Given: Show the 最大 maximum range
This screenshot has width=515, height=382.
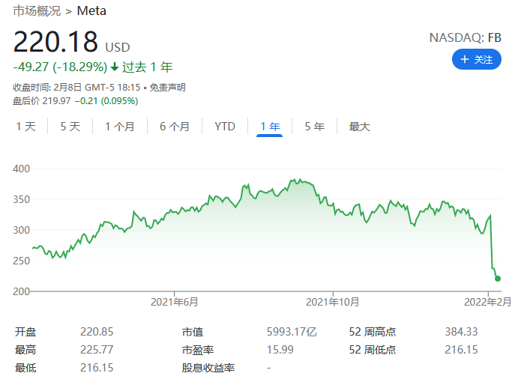Looking at the screenshot, I should click(x=360, y=127).
